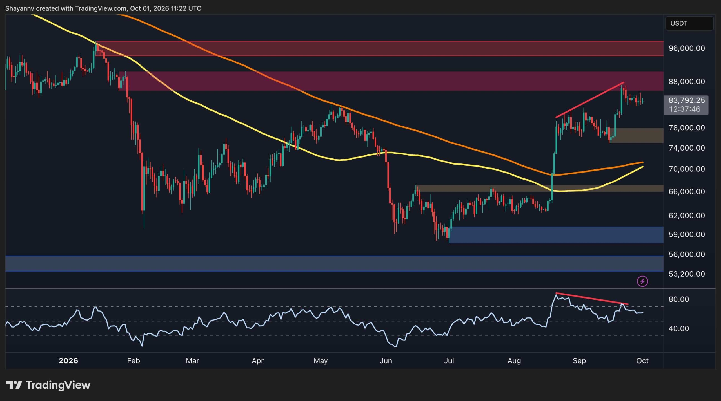Click the RSI 80.00 axis label
Image resolution: width=721 pixels, height=401 pixels.
point(679,299)
